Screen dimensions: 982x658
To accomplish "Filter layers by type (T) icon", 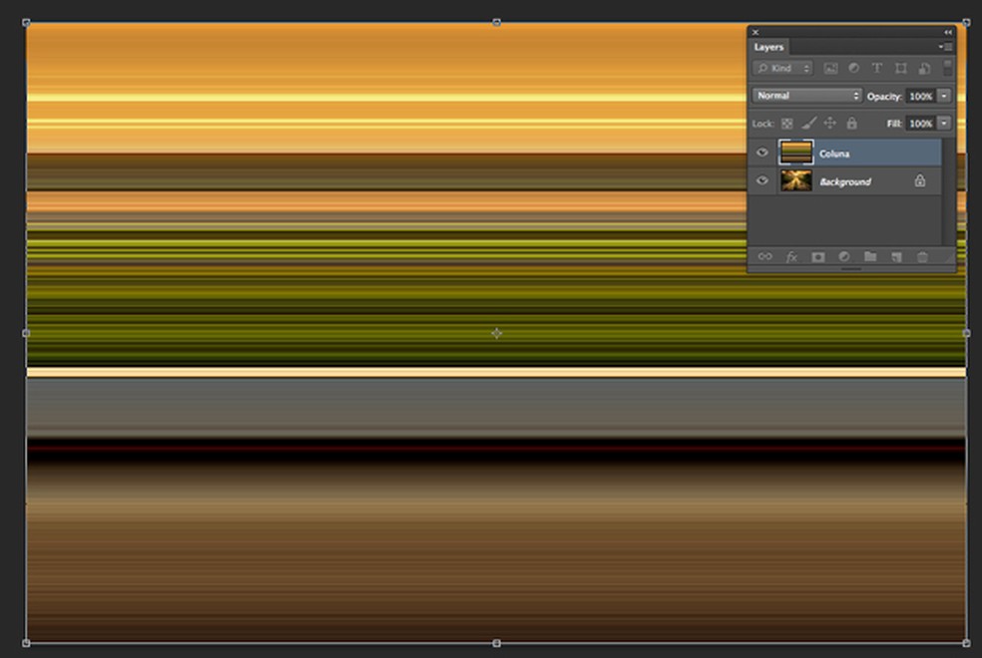I will (877, 69).
